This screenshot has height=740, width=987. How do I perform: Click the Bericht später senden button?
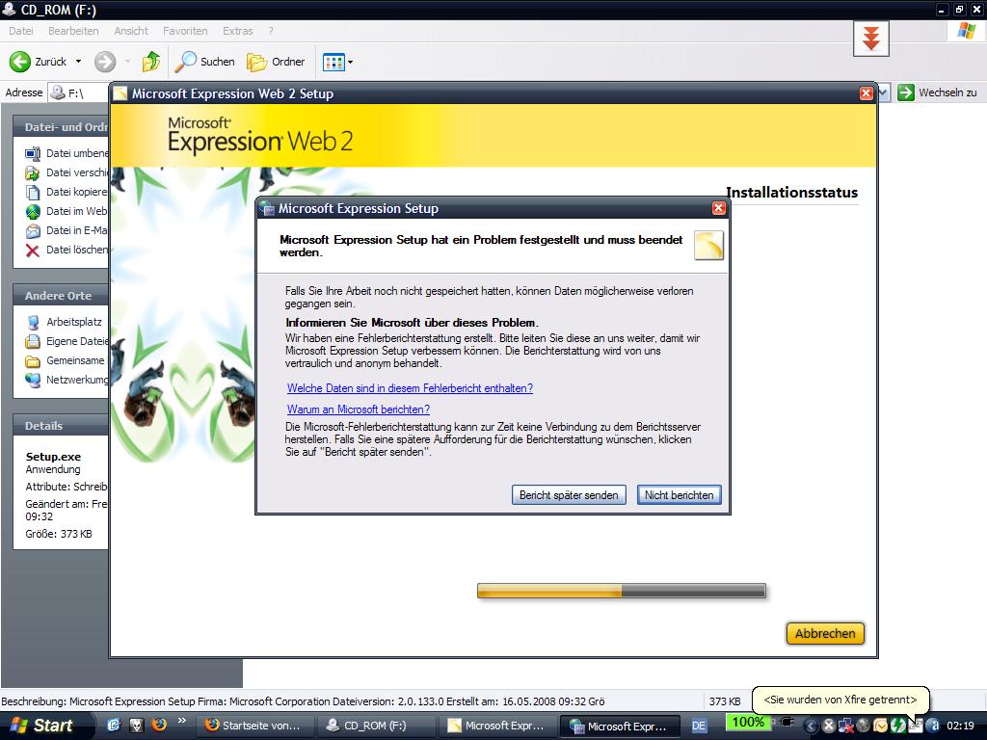click(x=569, y=494)
